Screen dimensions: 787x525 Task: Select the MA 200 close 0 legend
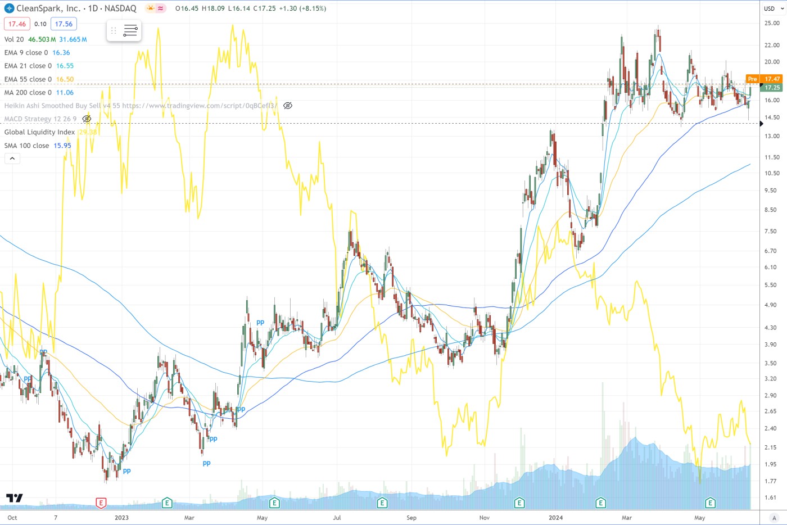pyautogui.click(x=28, y=93)
